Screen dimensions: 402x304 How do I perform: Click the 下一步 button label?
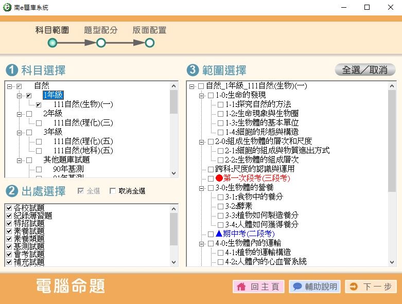[377, 287]
